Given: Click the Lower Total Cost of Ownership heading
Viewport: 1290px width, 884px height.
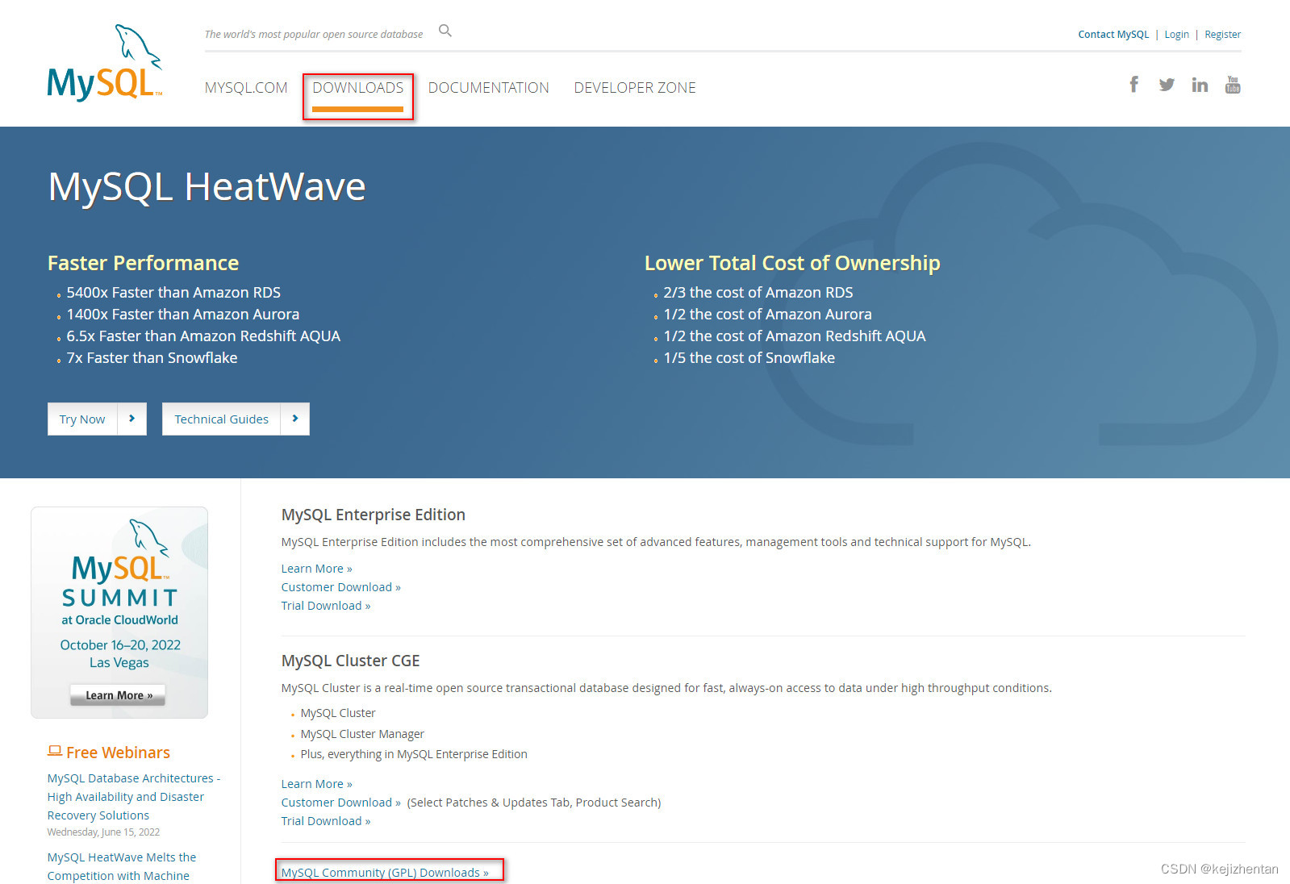Looking at the screenshot, I should click(792, 263).
